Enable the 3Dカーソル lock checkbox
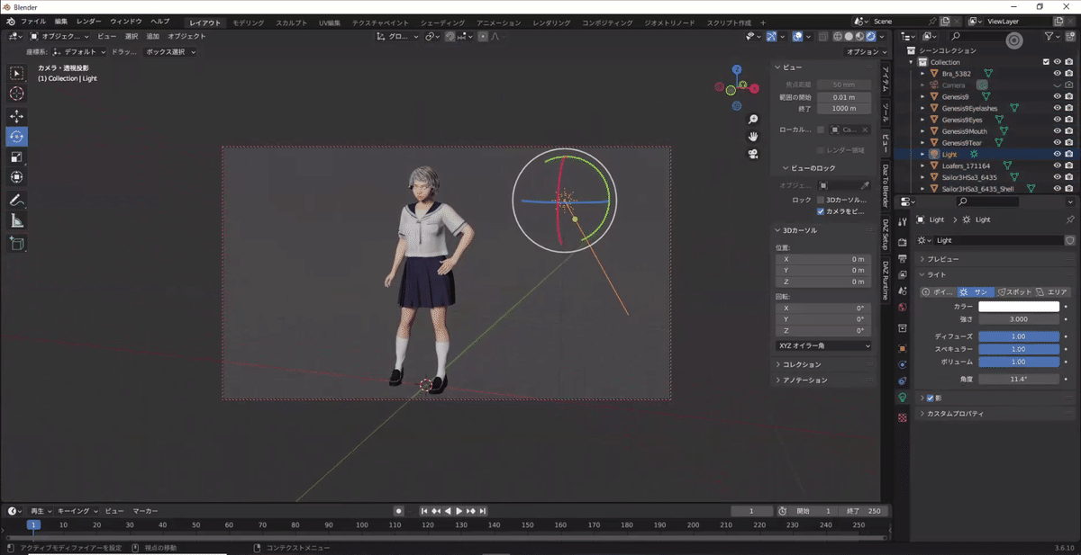The width and height of the screenshot is (1081, 555). tap(821, 200)
